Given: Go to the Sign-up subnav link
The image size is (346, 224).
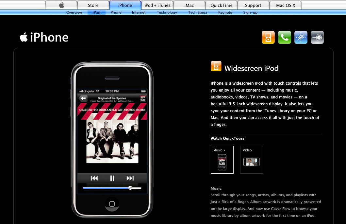Looking at the screenshot, I should (250, 12).
